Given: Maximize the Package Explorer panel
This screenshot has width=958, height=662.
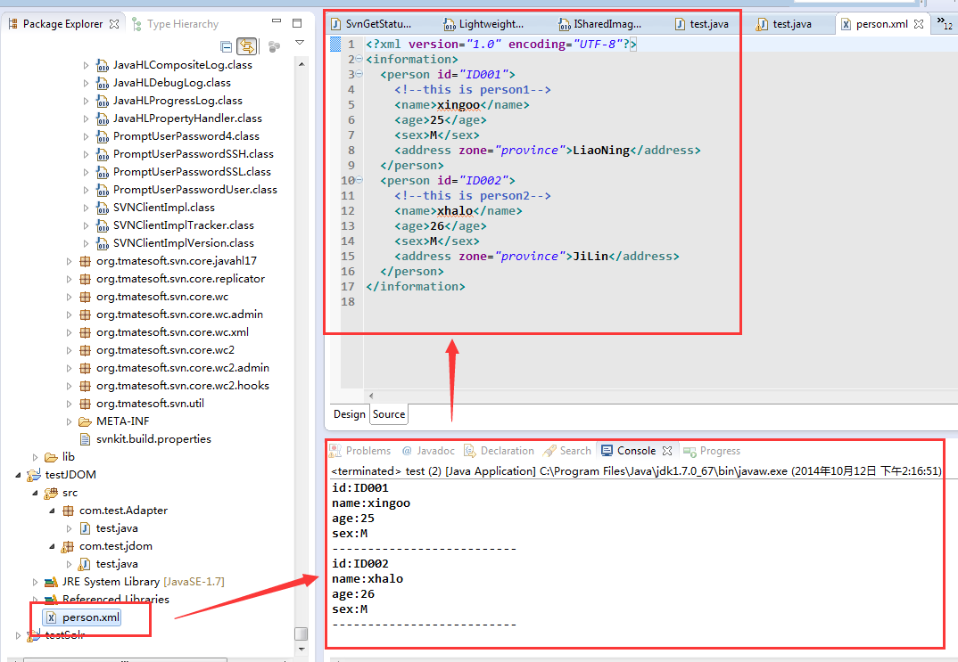Looking at the screenshot, I should (298, 23).
